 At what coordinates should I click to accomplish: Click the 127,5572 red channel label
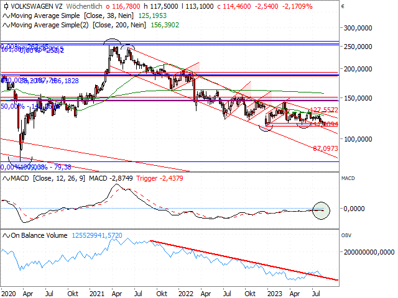click(x=324, y=110)
